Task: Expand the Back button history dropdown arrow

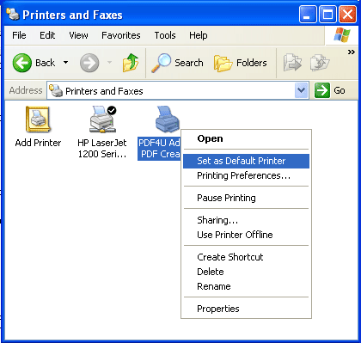Action: coord(65,62)
